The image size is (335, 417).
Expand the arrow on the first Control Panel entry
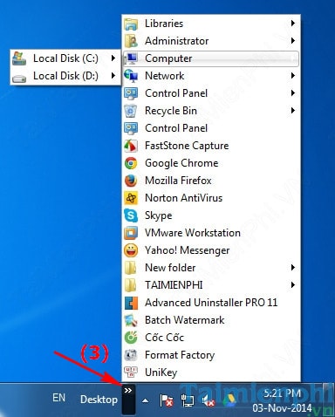click(293, 93)
